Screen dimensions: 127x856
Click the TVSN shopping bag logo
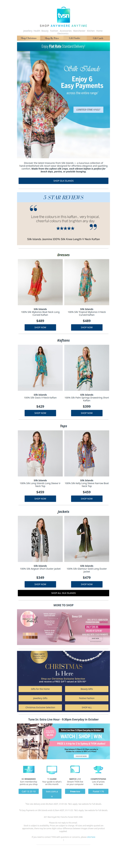63,15
